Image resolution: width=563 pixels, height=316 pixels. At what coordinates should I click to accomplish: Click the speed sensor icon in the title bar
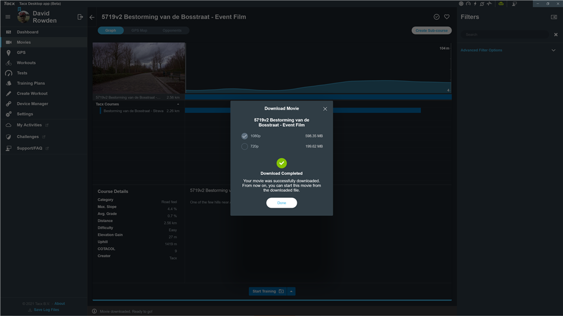[468, 4]
